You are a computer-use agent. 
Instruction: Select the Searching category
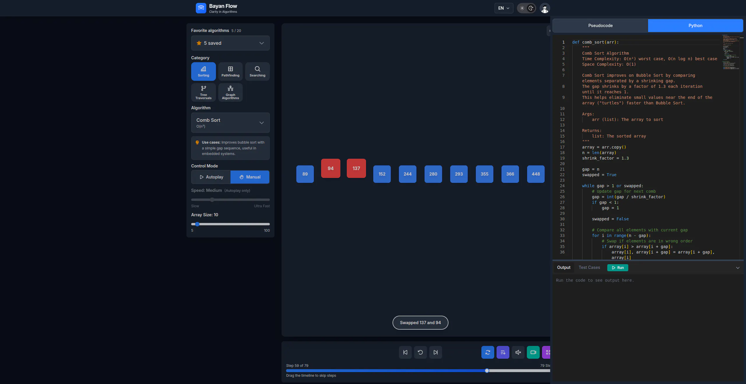pos(257,72)
